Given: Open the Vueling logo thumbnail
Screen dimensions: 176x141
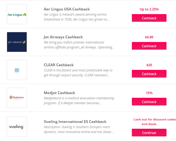Looking at the screenshot, I should tap(17, 127).
